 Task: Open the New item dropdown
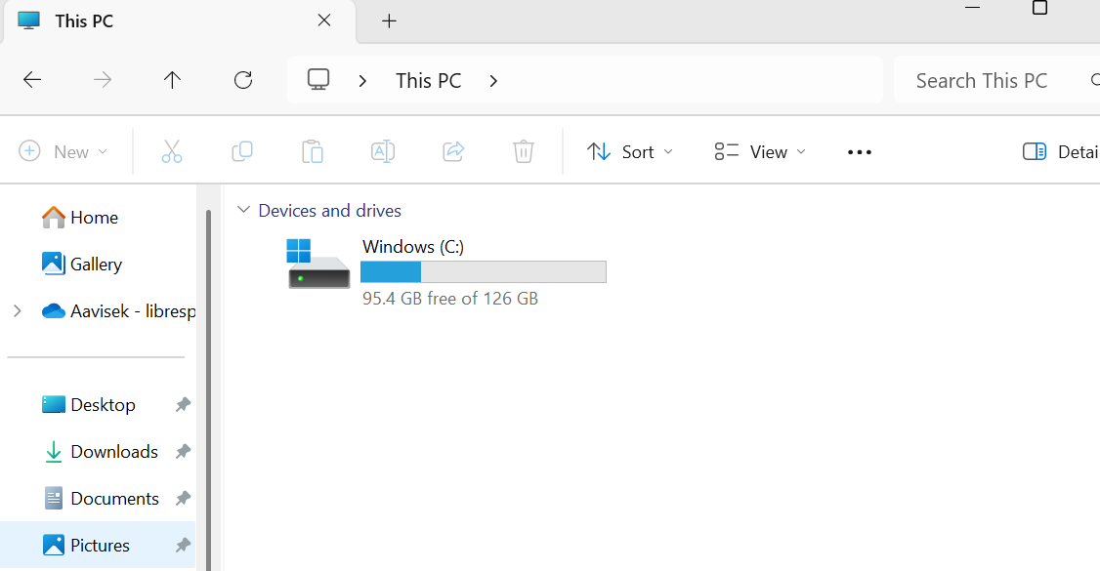click(63, 151)
